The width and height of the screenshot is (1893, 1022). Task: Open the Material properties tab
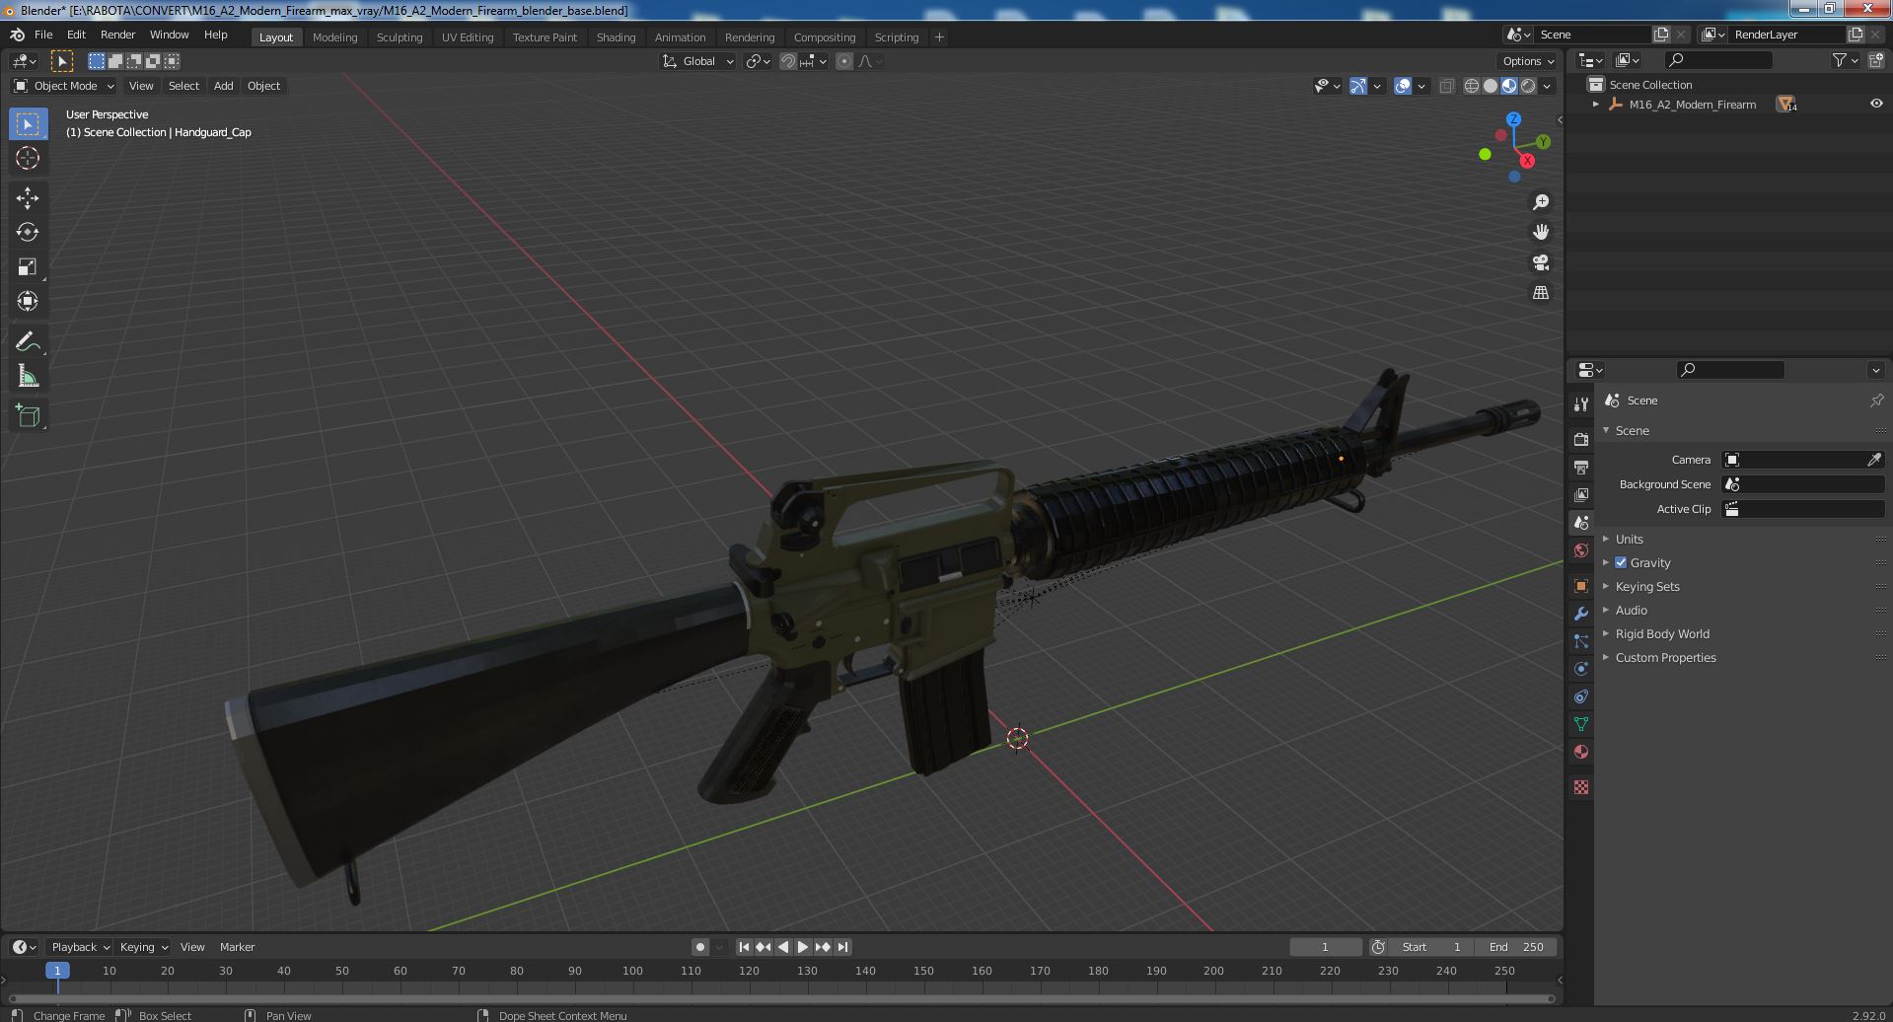(x=1581, y=752)
